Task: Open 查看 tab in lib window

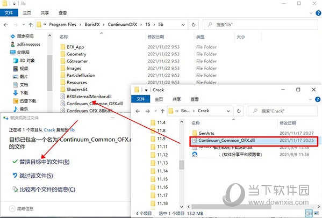Action: tap(63, 13)
